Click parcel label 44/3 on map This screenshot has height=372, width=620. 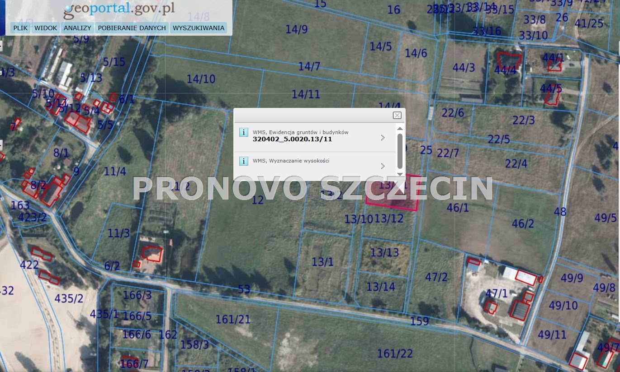(x=464, y=68)
